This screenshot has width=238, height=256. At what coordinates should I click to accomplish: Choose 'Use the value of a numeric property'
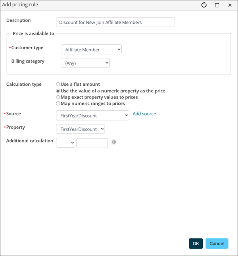tap(58, 91)
